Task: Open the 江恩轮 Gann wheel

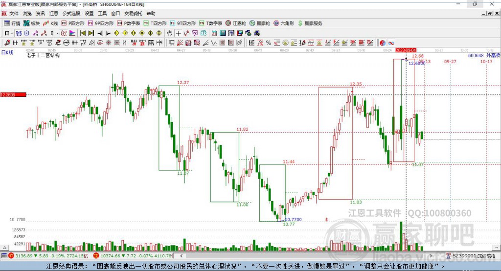Action: 236,23
